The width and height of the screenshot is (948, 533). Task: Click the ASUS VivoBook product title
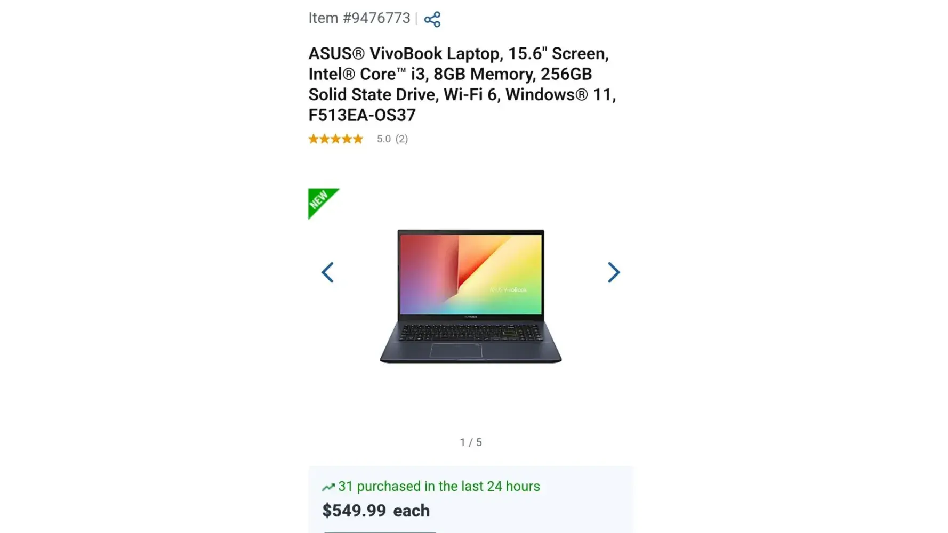click(x=462, y=84)
